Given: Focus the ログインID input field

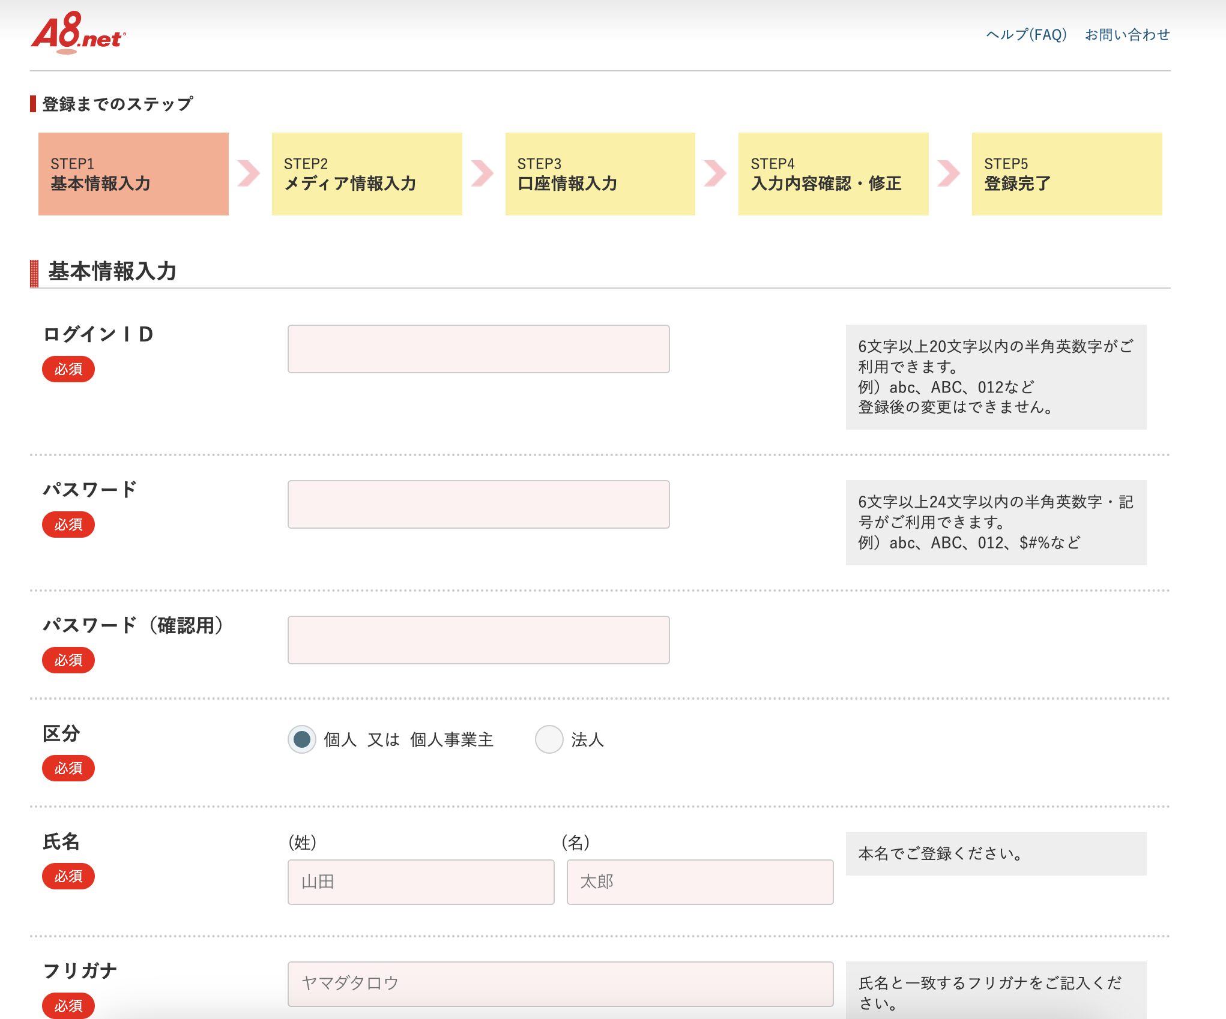Looking at the screenshot, I should [479, 349].
